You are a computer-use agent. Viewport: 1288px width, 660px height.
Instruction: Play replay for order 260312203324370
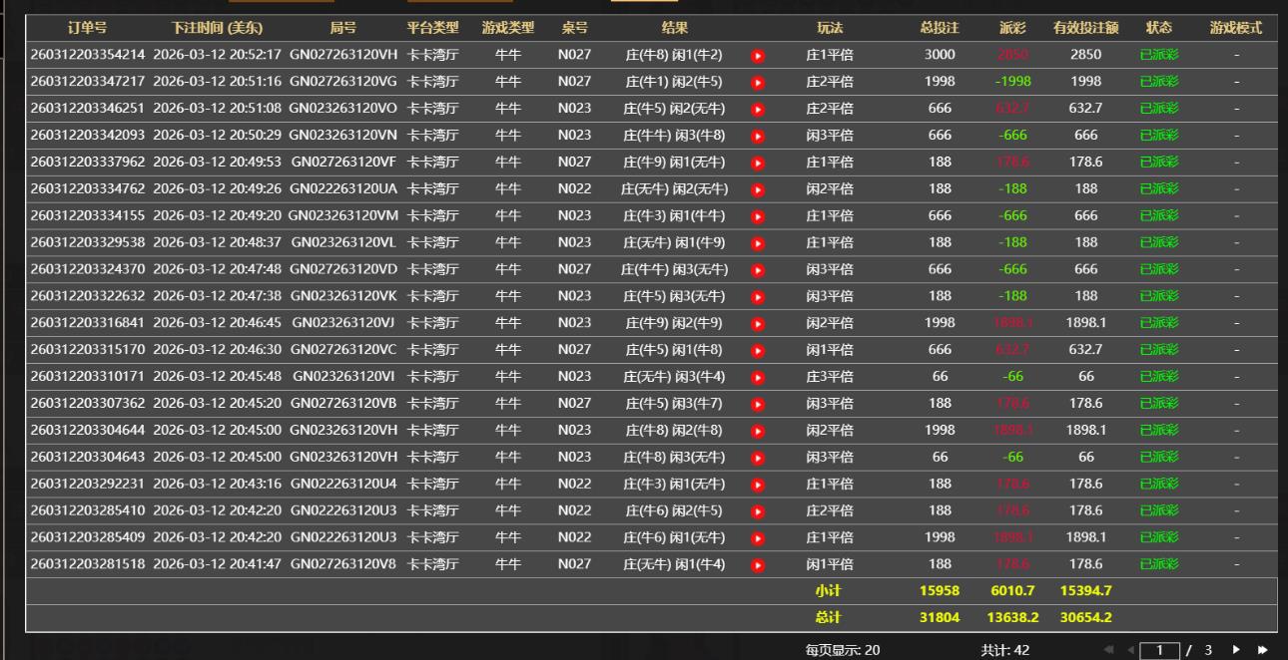click(757, 270)
